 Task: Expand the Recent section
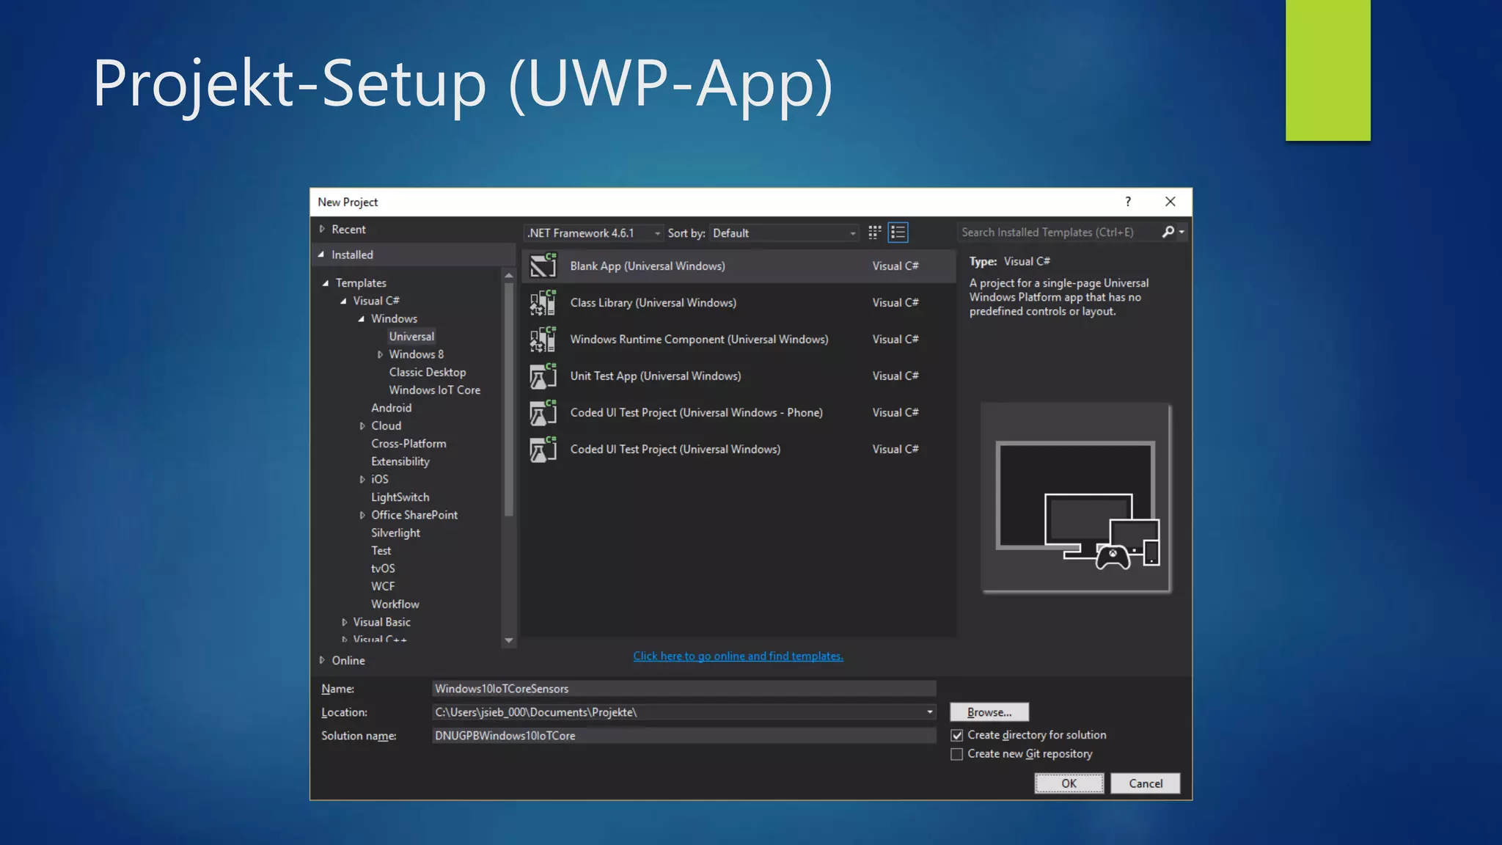(x=322, y=229)
